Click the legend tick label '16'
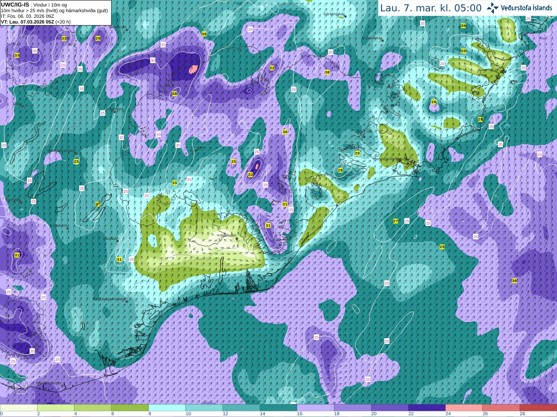This screenshot has height=417, width=557. tap(300, 414)
